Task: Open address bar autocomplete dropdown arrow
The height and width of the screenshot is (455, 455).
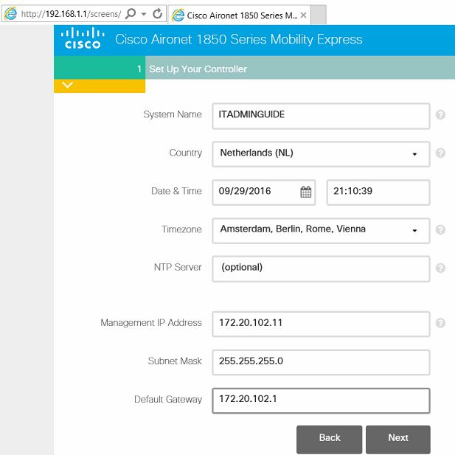Action: (x=144, y=14)
